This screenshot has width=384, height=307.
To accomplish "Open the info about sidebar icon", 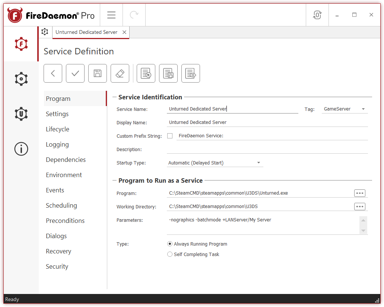I will pos(21,149).
